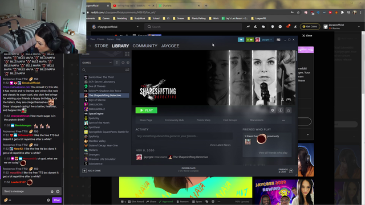Open the Reddit moderation shield icon
This screenshot has height=205, width=365.
(x=273, y=27)
